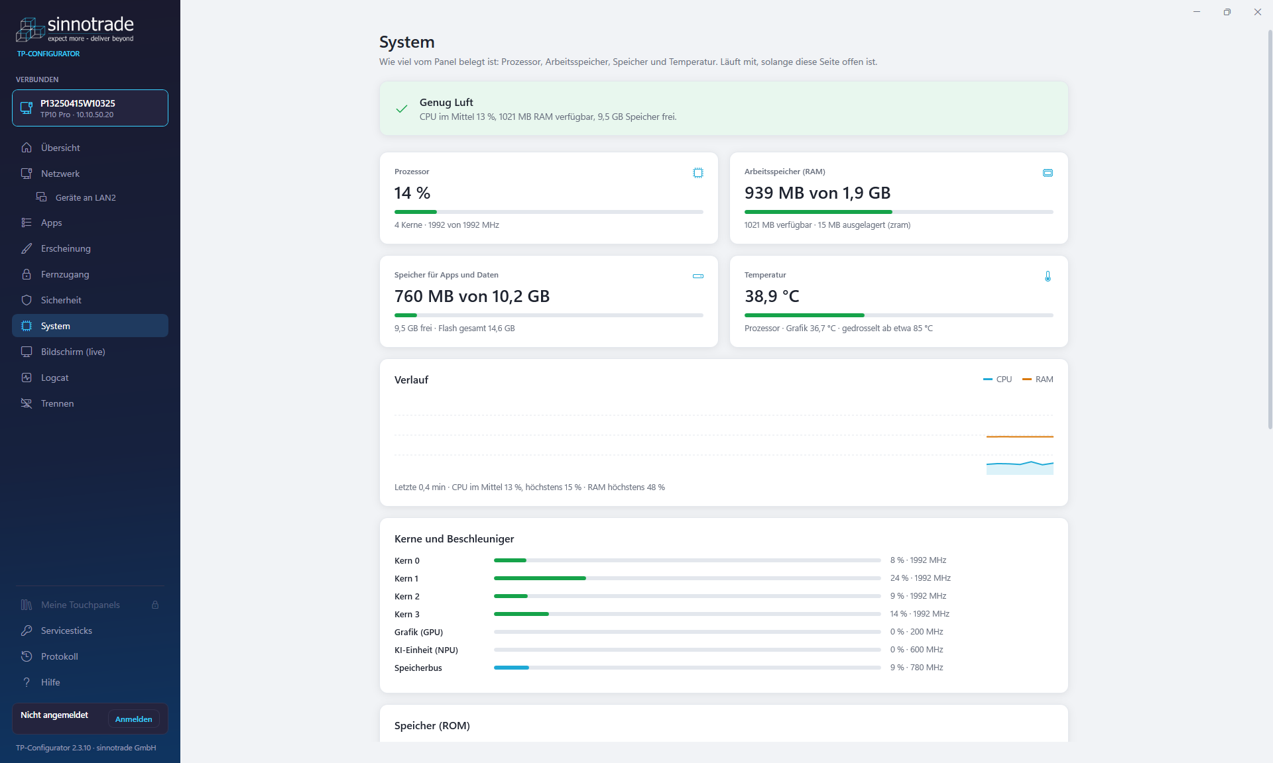1273x763 pixels.
Task: Click the Temperatur 38,9 °C progress bar
Action: tap(899, 315)
